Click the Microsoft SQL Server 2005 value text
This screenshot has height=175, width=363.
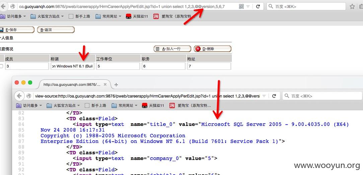275,124
